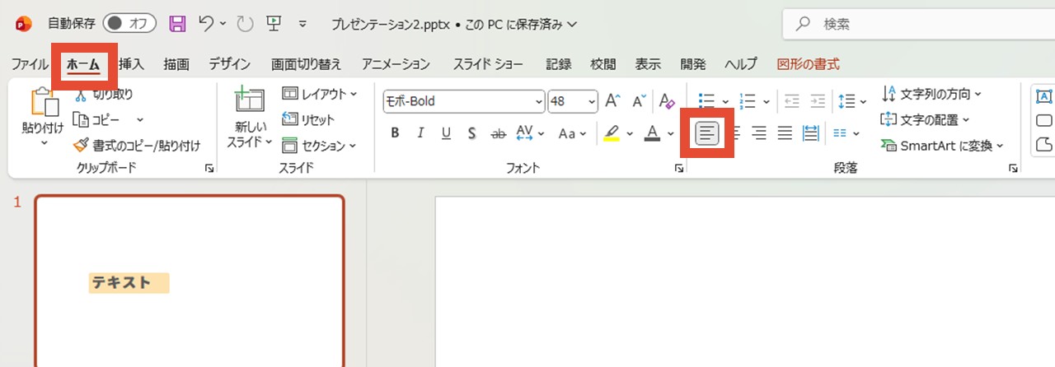Open the 記録 tab
This screenshot has height=367, width=1055.
coord(559,64)
